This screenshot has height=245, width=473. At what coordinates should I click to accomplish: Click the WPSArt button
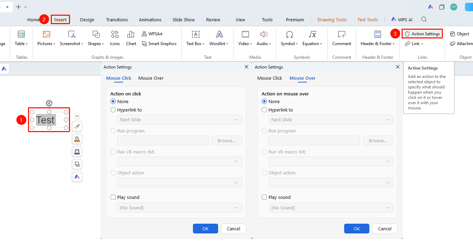(152, 34)
